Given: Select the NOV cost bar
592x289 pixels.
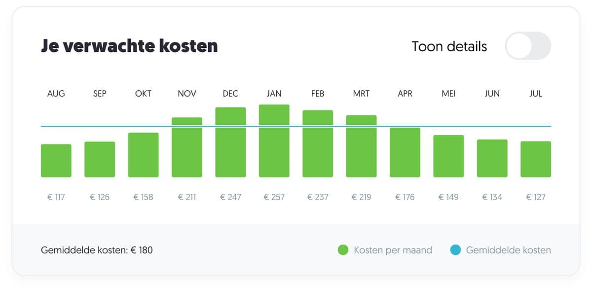Looking at the screenshot, I should pyautogui.click(x=187, y=148).
